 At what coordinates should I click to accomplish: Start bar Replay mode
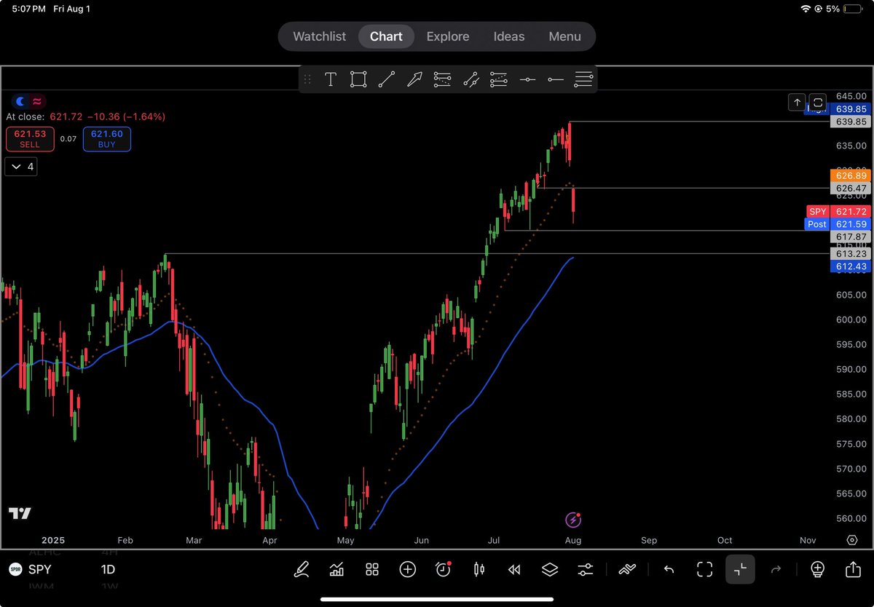tap(514, 570)
